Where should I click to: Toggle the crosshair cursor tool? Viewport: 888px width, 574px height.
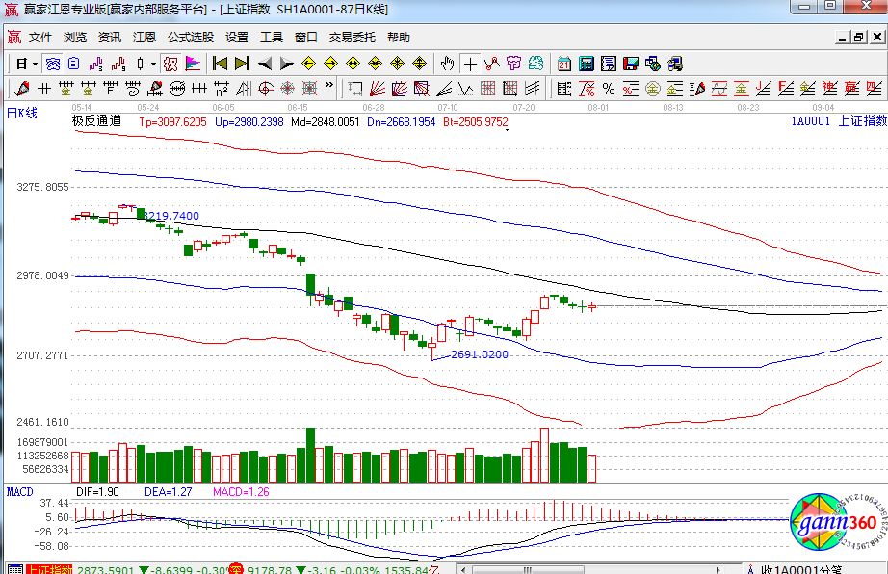tap(470, 64)
